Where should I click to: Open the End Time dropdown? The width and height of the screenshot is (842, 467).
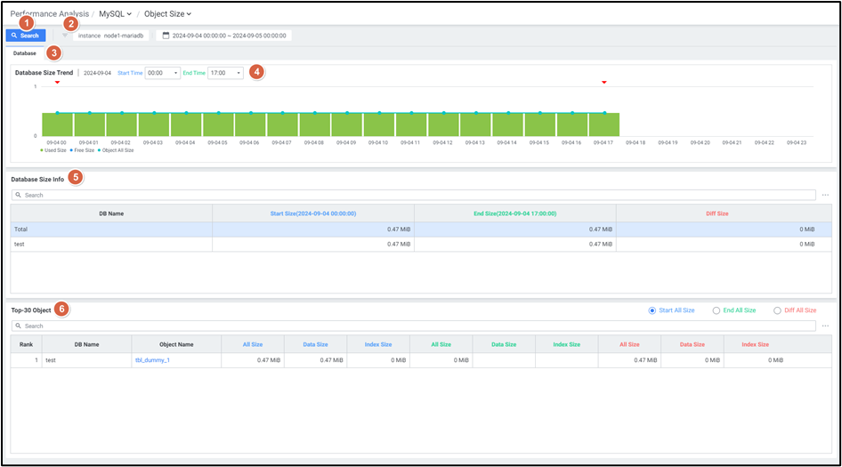(225, 73)
